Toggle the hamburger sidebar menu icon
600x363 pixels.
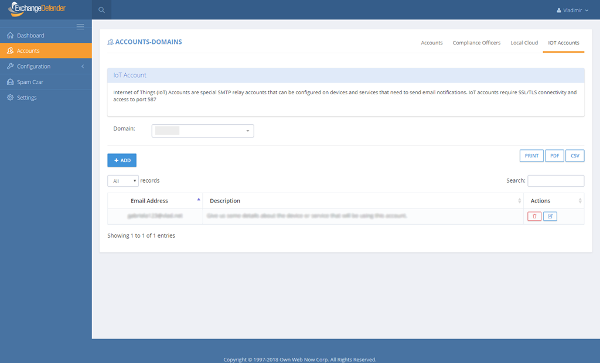80,26
